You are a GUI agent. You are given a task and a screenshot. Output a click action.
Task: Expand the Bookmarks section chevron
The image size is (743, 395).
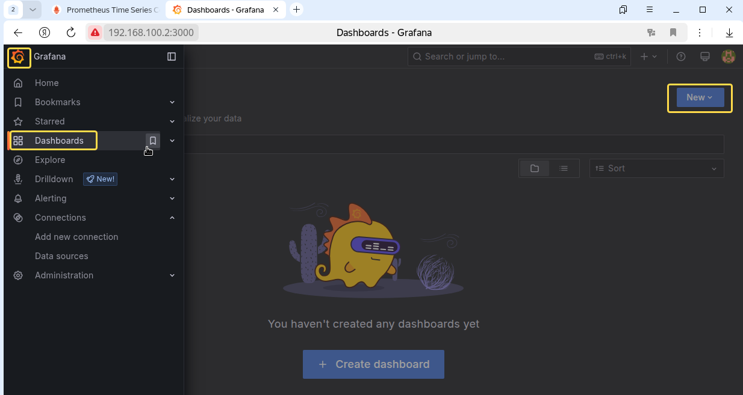point(172,102)
